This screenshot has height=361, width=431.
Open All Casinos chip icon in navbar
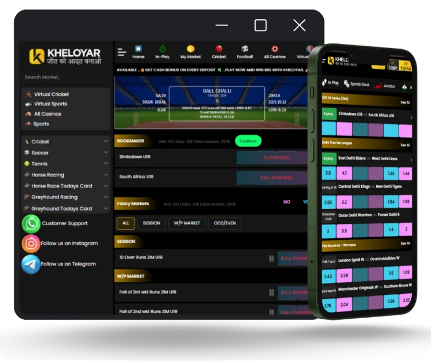(275, 49)
